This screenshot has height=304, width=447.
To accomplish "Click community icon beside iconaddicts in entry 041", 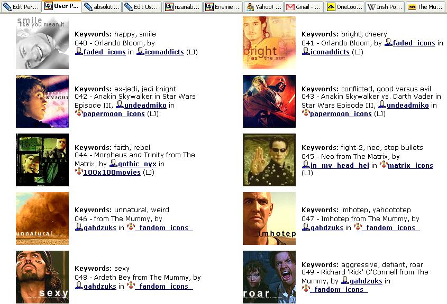I will click(x=306, y=52).
